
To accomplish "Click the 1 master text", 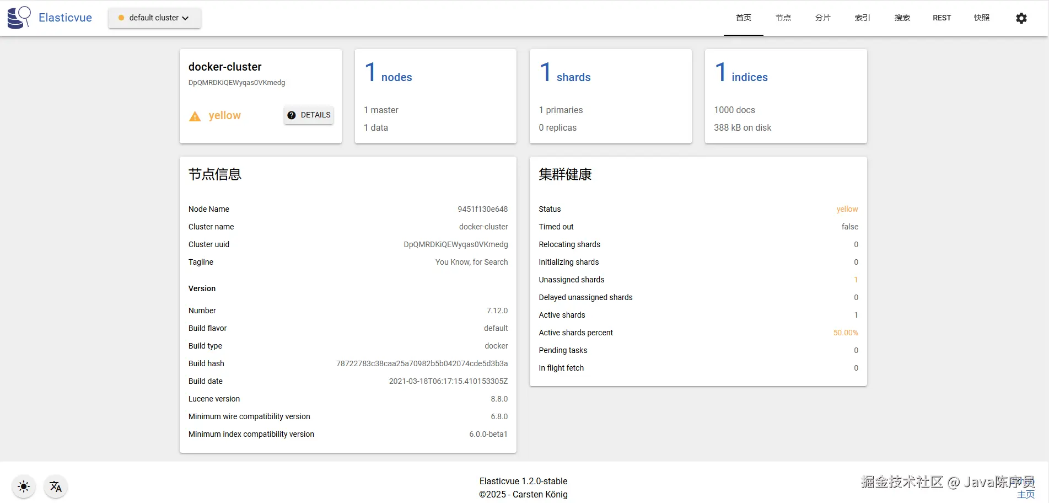I will (381, 110).
